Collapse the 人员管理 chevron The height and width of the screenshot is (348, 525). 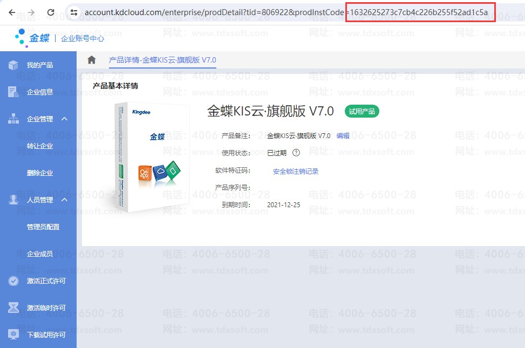pyautogui.click(x=65, y=200)
